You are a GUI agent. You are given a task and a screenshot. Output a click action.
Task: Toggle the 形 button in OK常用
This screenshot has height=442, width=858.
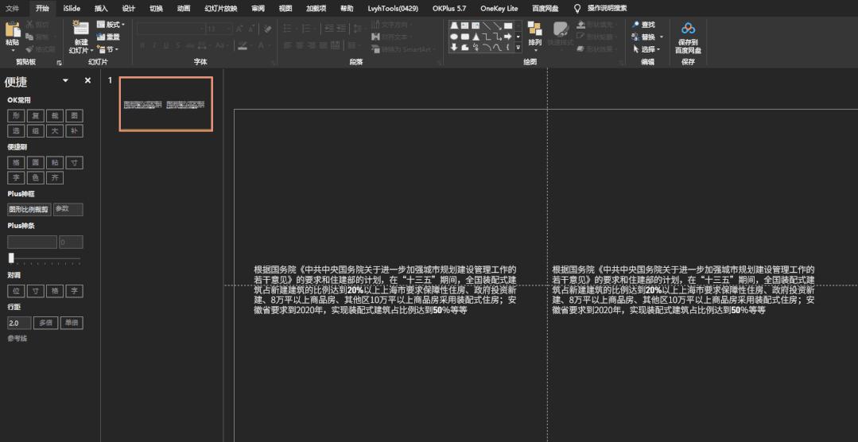pyautogui.click(x=16, y=115)
